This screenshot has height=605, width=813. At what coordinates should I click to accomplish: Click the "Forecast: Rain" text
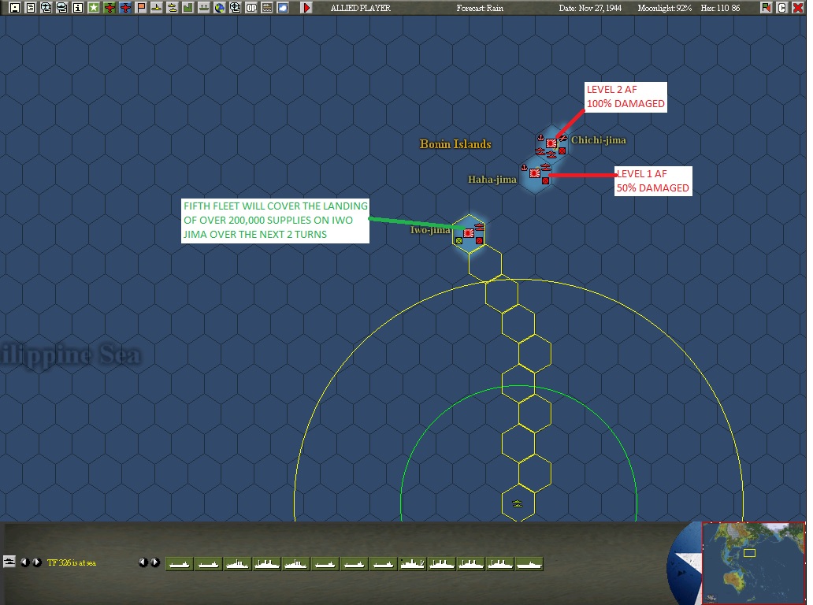[x=480, y=8]
